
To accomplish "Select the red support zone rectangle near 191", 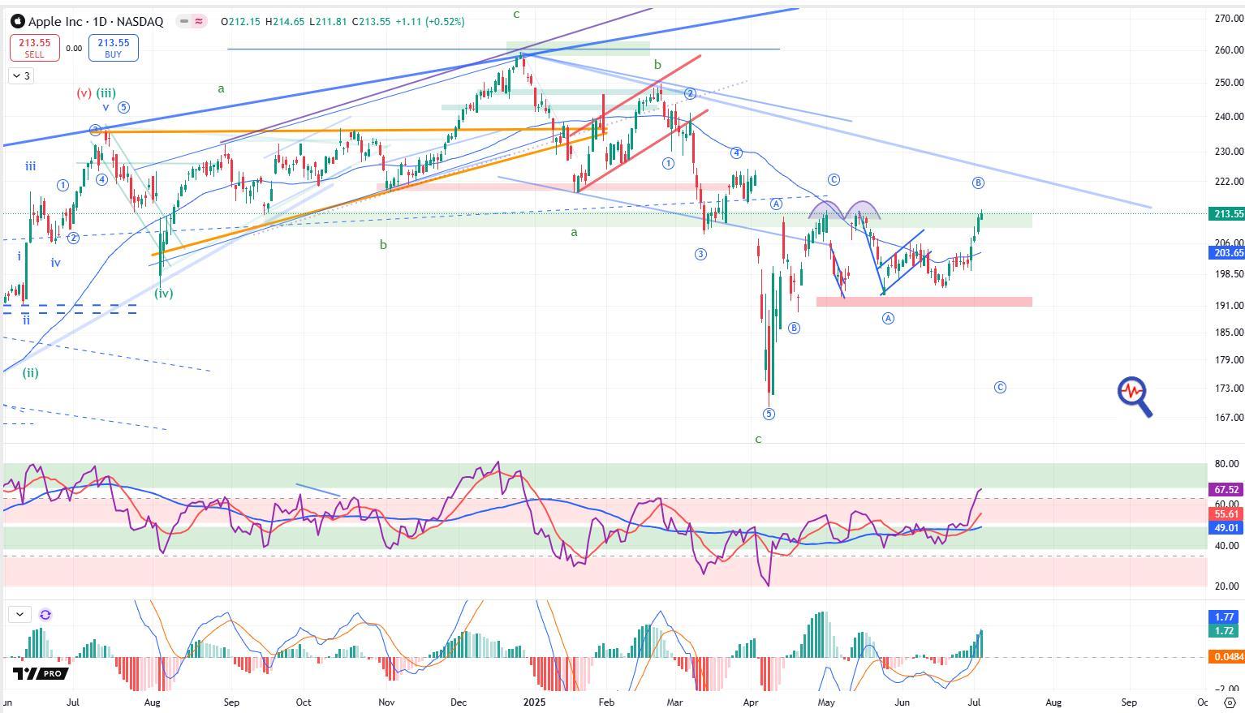I will (924, 302).
